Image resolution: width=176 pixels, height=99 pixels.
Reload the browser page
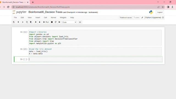point(8,7)
